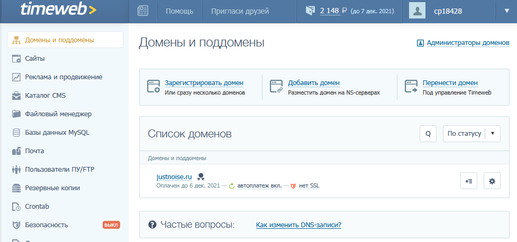Click the user avatar icon

point(417,11)
